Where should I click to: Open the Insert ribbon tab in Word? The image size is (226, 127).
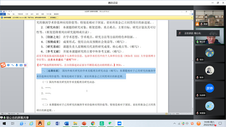14,14
